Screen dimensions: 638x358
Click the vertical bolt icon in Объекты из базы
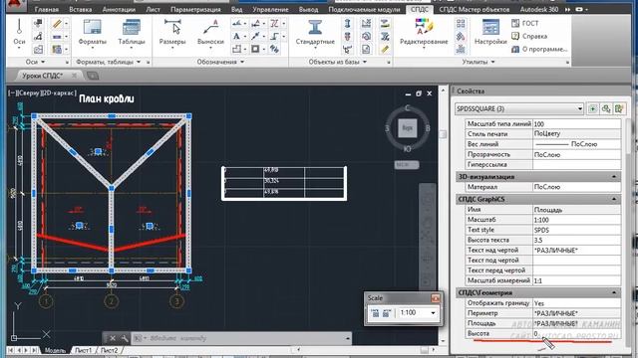[348, 24]
